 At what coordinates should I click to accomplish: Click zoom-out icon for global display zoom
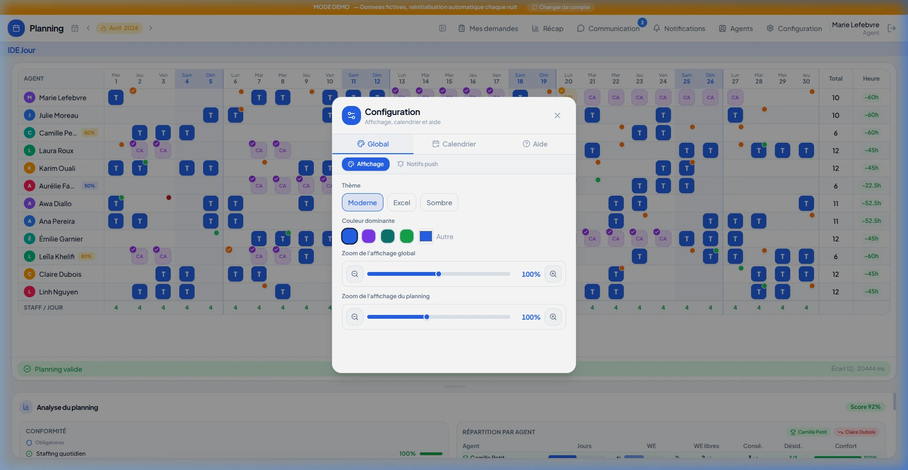pyautogui.click(x=355, y=274)
